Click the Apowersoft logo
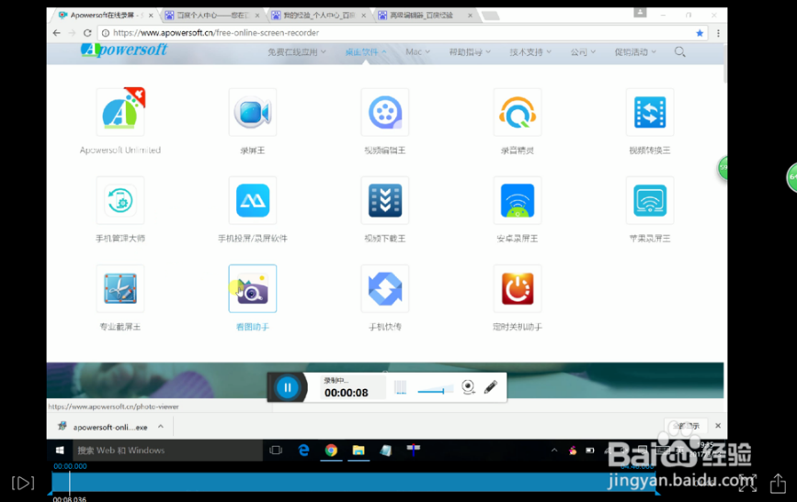 tap(123, 50)
